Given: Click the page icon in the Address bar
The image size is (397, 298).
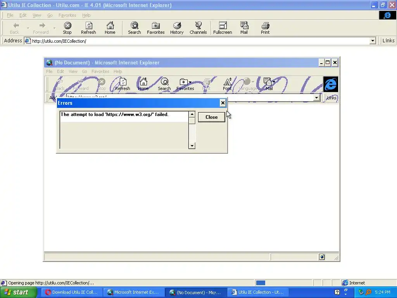Looking at the screenshot, I should 28,41.
